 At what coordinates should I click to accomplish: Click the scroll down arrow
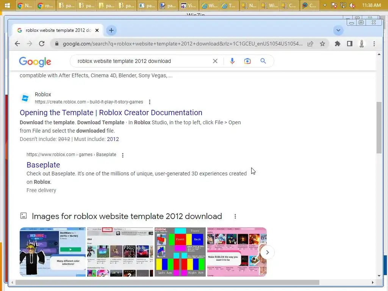(379, 276)
